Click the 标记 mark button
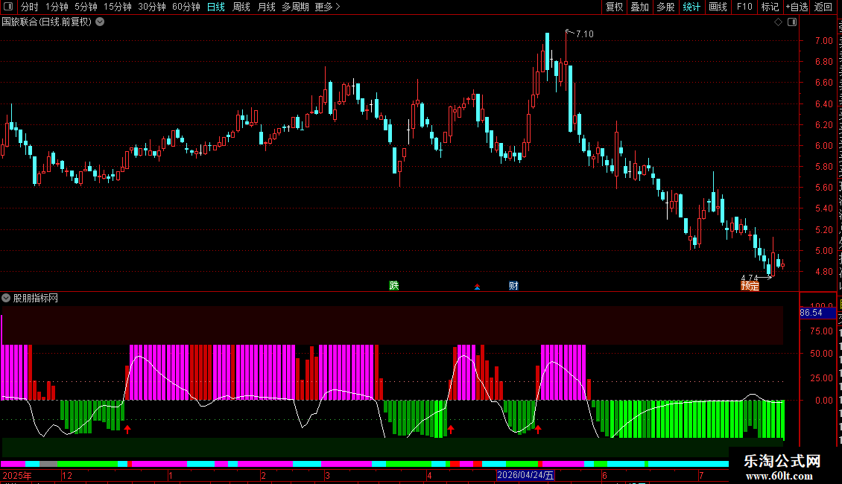The image size is (842, 484). click(770, 7)
